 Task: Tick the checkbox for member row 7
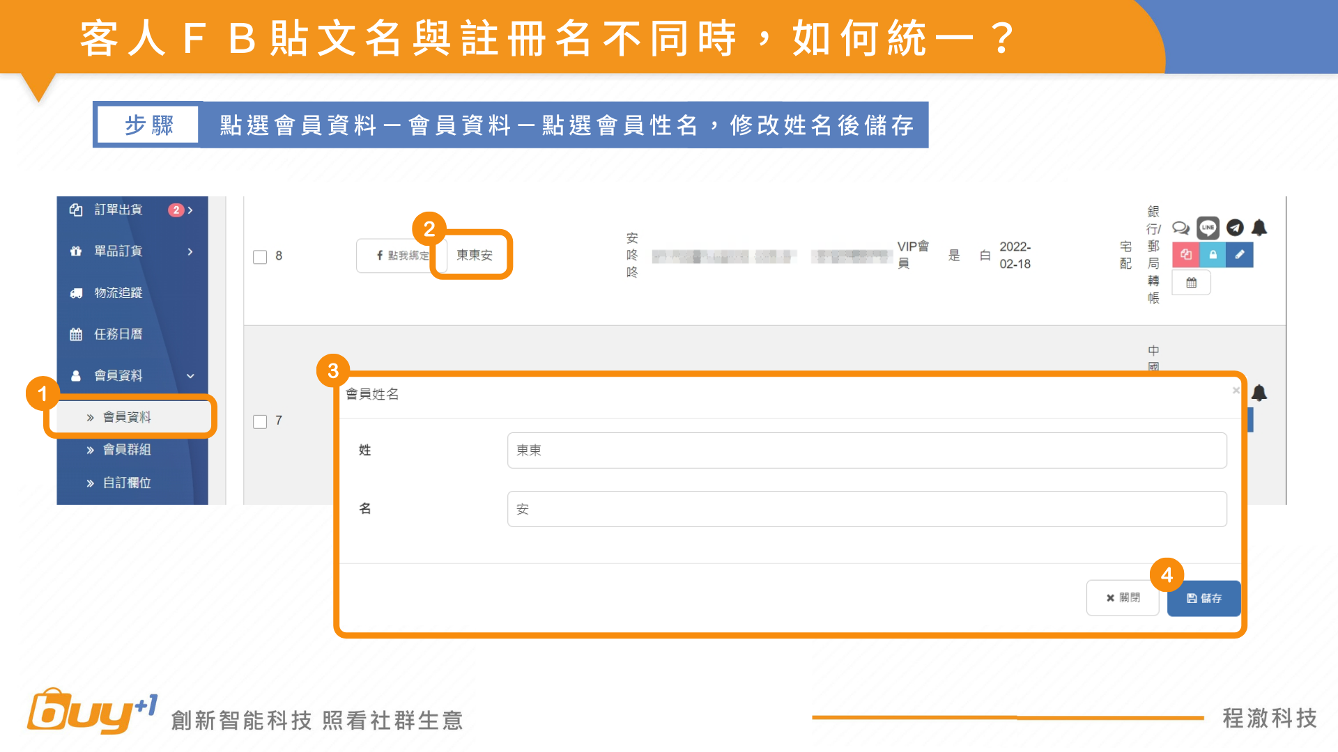(260, 421)
